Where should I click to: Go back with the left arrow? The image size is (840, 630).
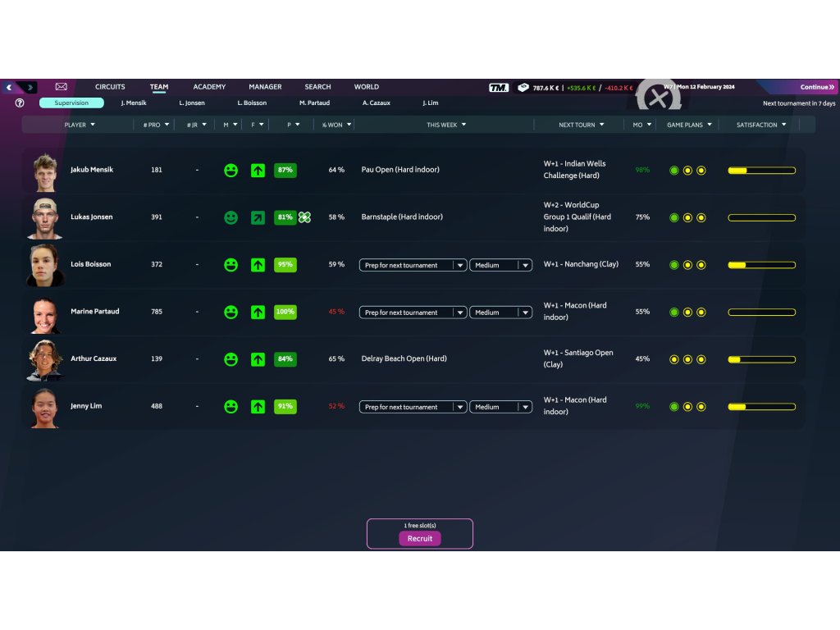pos(10,87)
